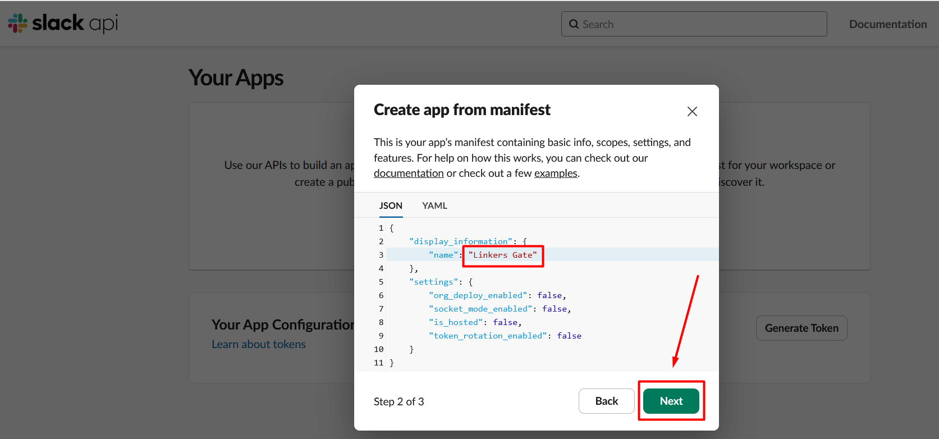Open the examples link in the dialog
939x439 pixels.
click(x=556, y=173)
